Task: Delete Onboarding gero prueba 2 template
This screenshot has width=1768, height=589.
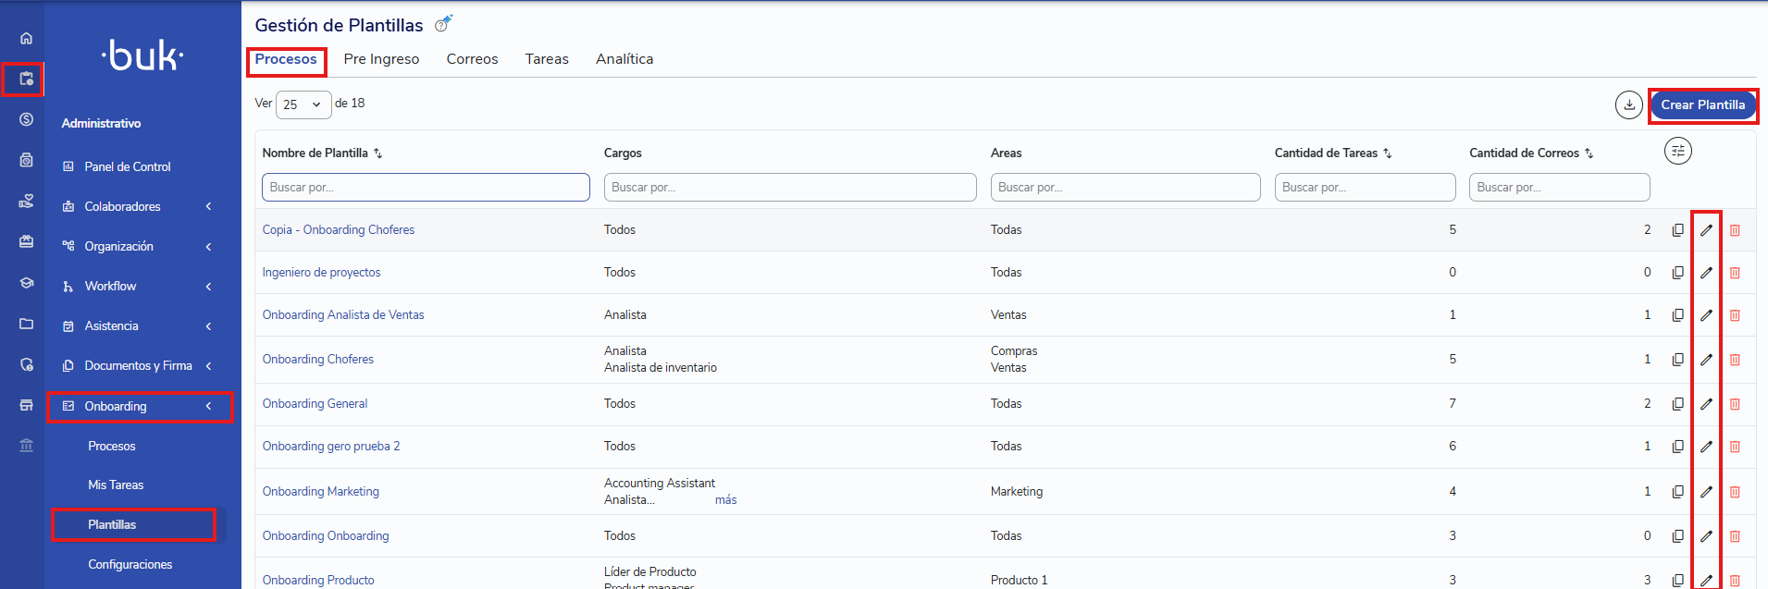Action: (x=1735, y=447)
